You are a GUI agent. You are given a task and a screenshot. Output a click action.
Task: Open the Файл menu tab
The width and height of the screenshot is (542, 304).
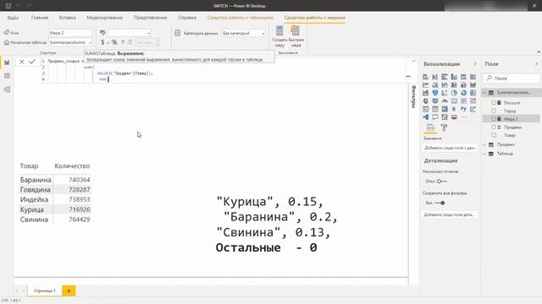(13, 18)
